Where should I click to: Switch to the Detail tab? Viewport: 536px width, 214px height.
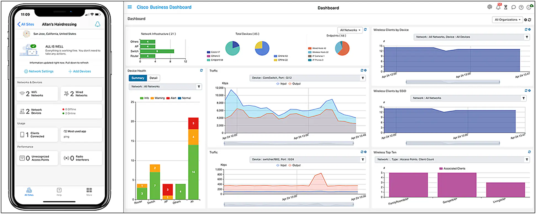coord(153,78)
